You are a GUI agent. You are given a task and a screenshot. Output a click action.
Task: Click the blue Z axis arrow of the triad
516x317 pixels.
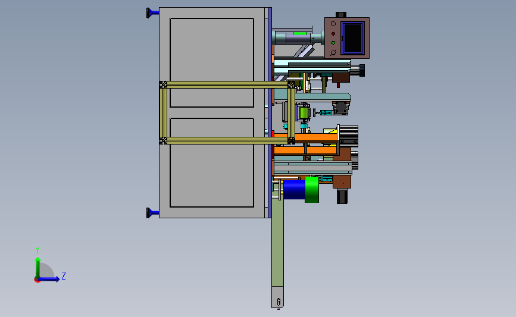49,279
